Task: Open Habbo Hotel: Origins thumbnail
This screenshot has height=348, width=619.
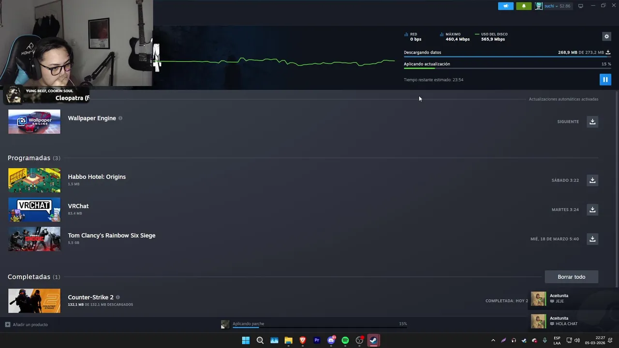Action: click(34, 180)
